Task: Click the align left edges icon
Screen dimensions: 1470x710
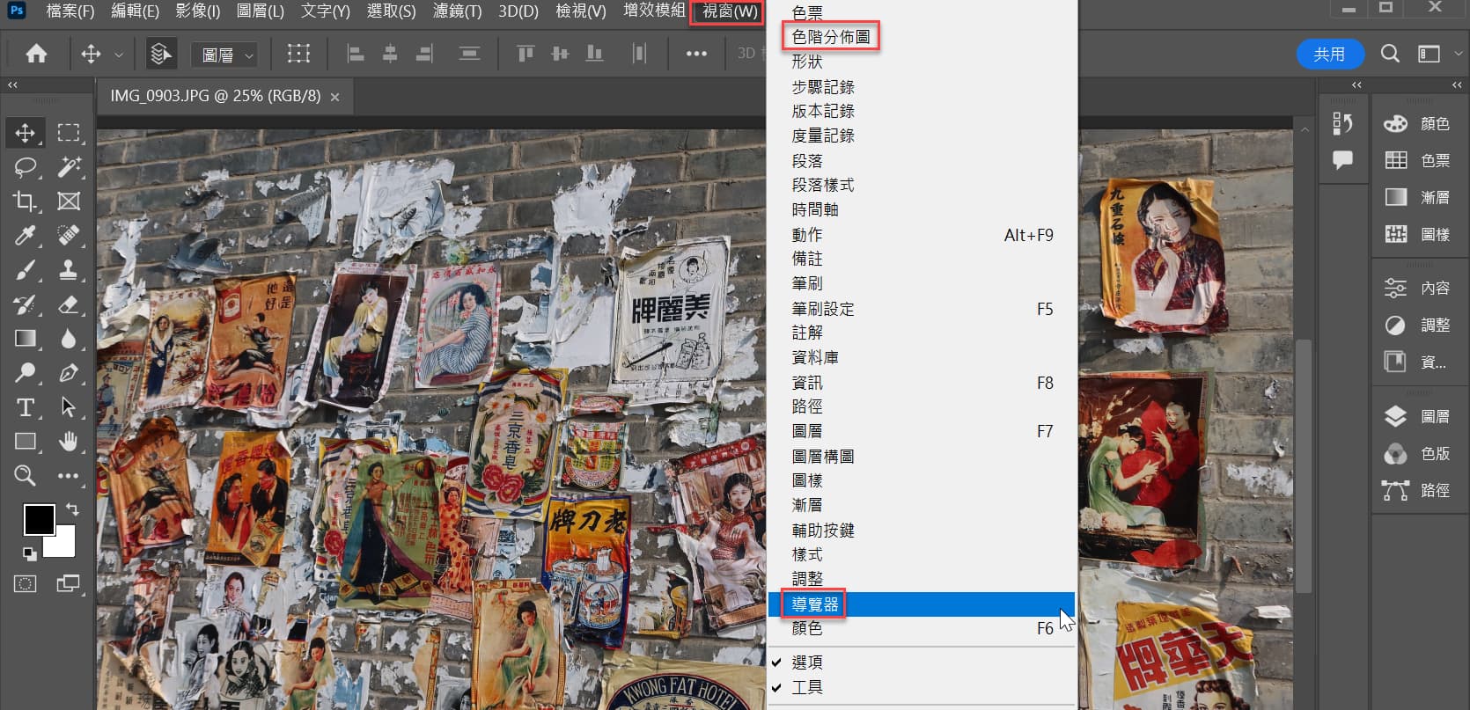Action: 356,55
